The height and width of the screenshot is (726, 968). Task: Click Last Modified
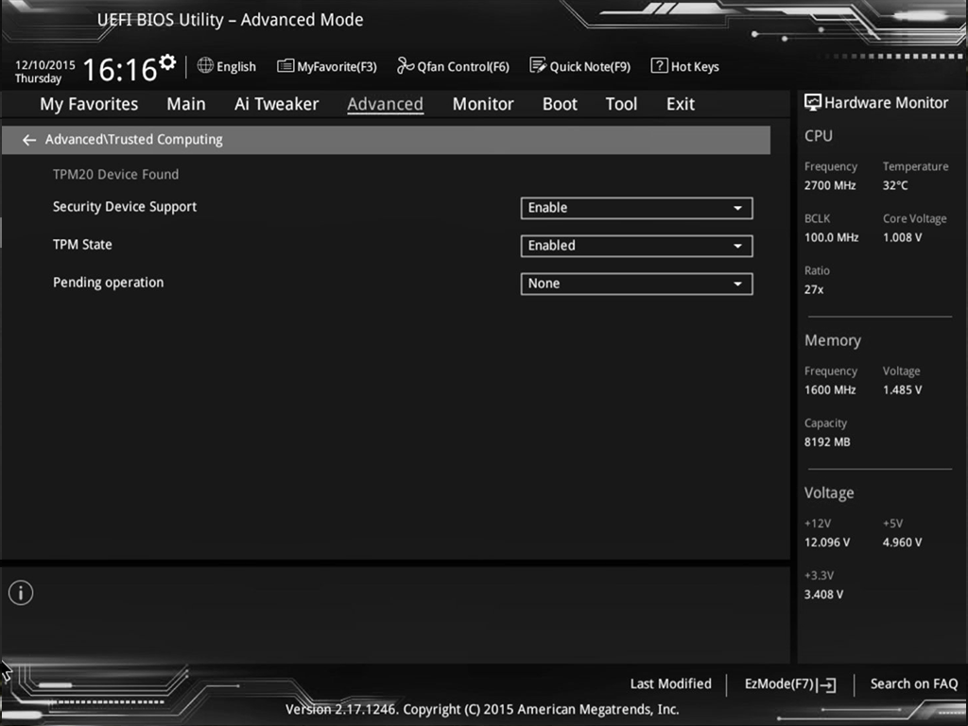(670, 684)
